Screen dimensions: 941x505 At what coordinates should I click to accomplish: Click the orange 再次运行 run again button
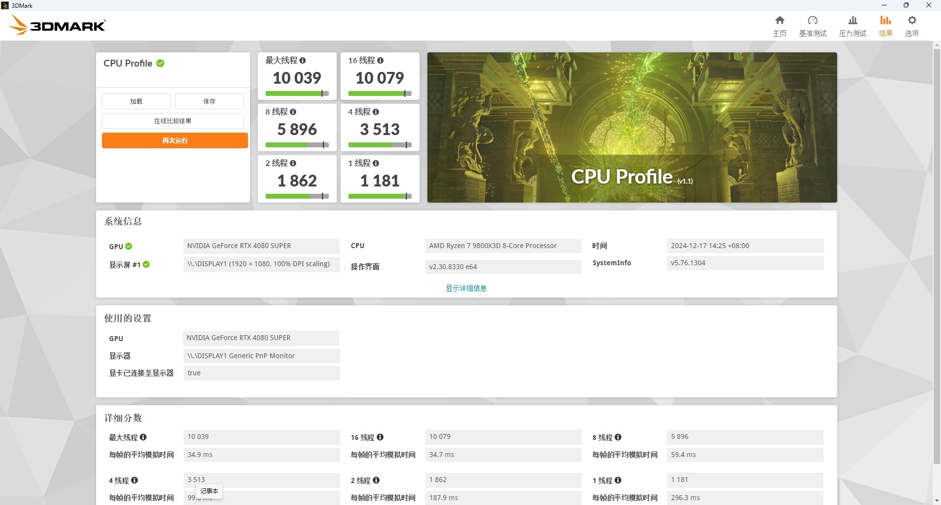point(175,140)
